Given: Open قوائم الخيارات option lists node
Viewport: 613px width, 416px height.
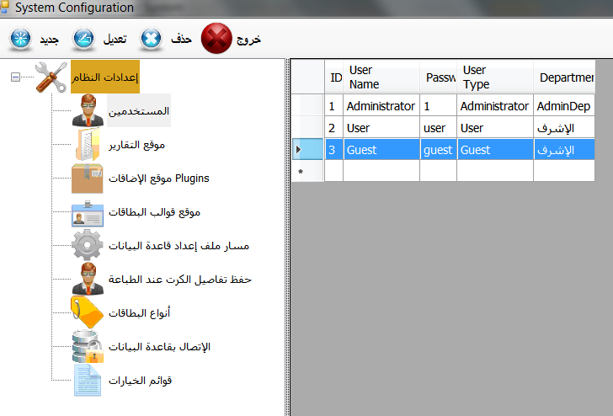Looking at the screenshot, I should (x=140, y=381).
